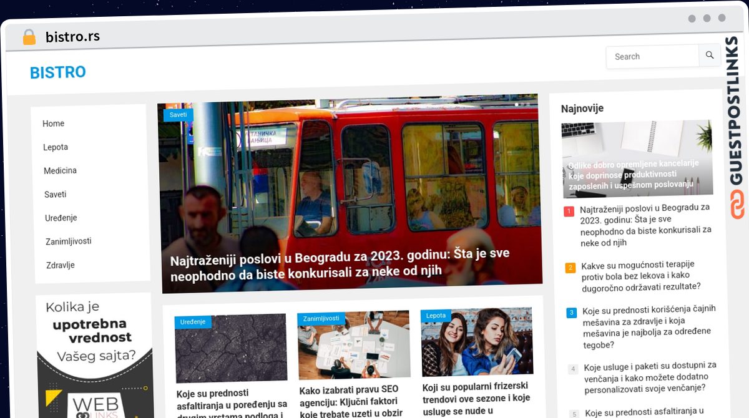Open the Medicina menu category

coord(60,170)
